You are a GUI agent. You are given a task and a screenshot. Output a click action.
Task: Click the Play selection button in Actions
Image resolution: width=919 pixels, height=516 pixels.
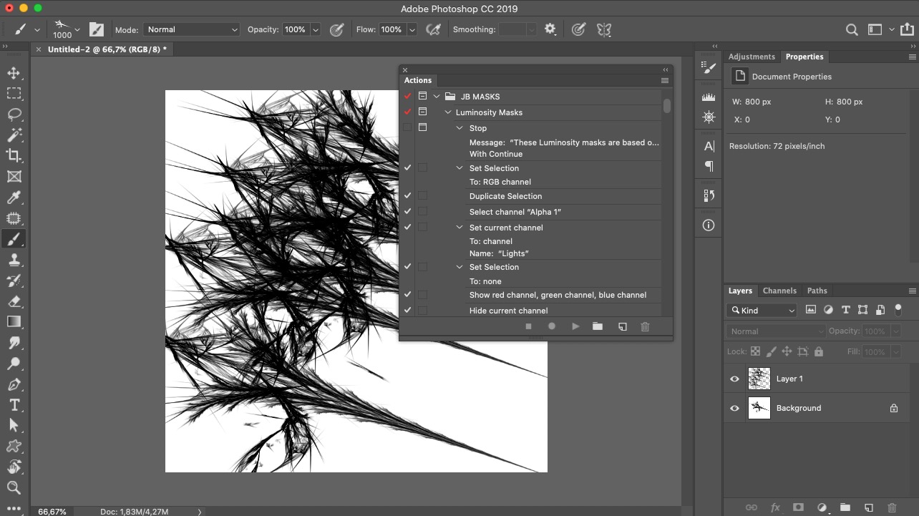coord(575,326)
